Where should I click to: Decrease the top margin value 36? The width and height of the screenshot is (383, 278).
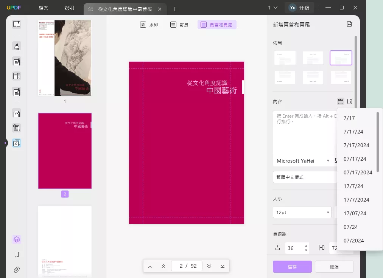306,250
